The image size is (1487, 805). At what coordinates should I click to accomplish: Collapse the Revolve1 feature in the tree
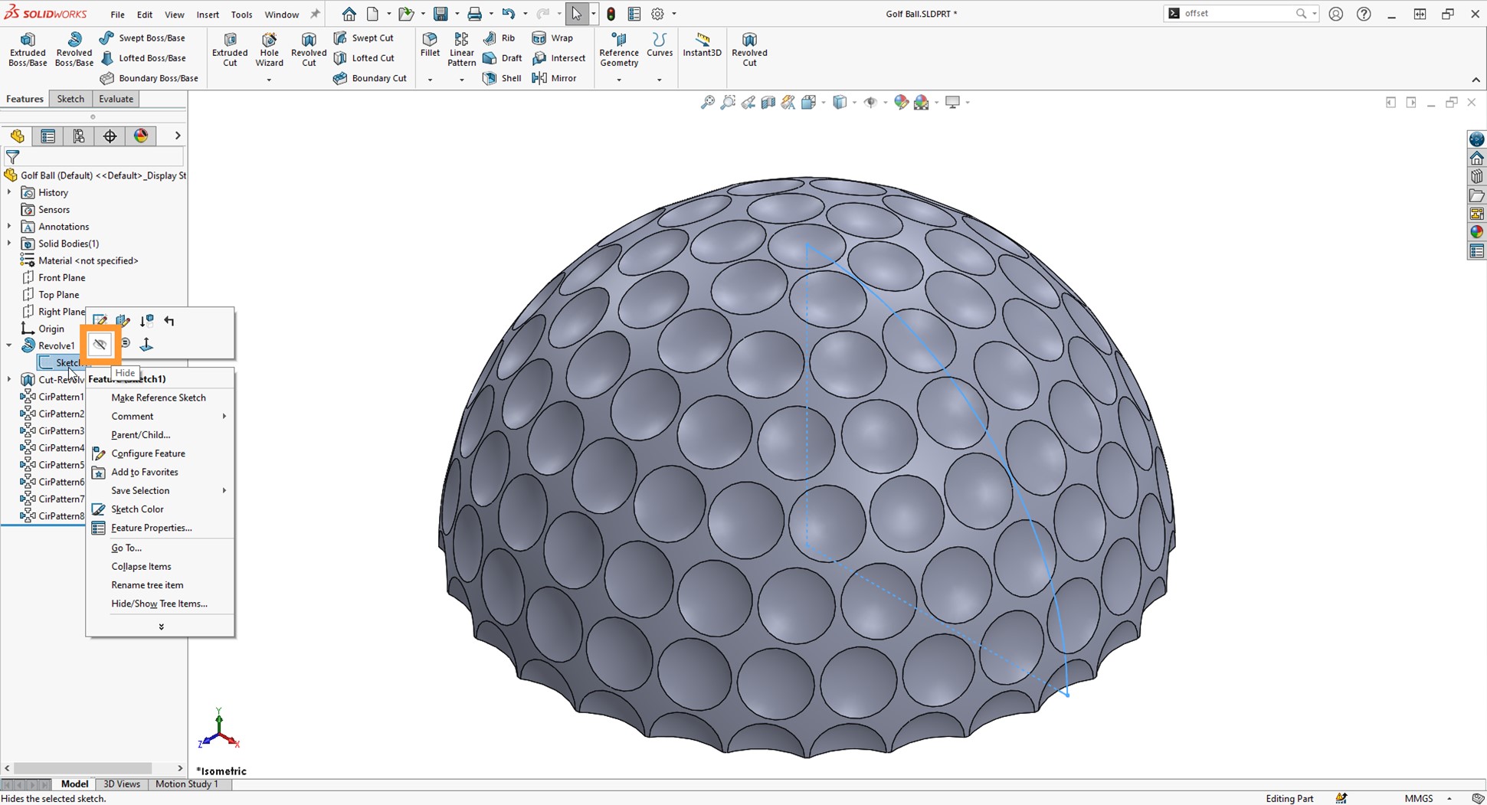click(x=9, y=345)
